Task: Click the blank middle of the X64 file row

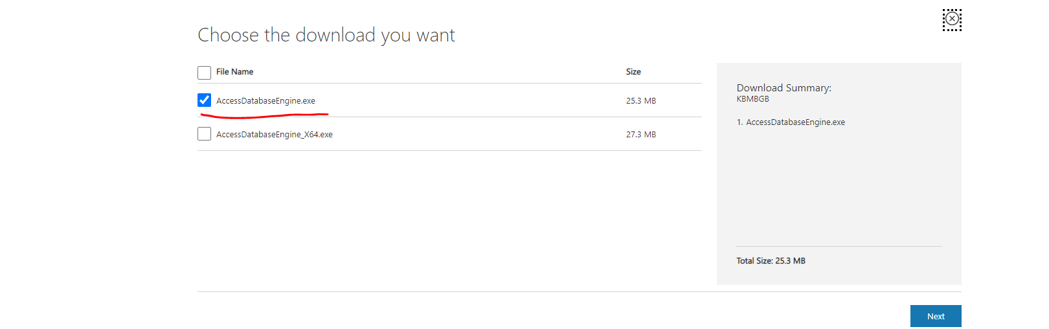Action: coord(479,134)
